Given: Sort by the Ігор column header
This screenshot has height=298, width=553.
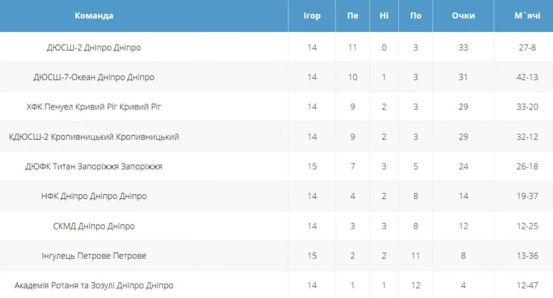Looking at the screenshot, I should click(x=312, y=16).
